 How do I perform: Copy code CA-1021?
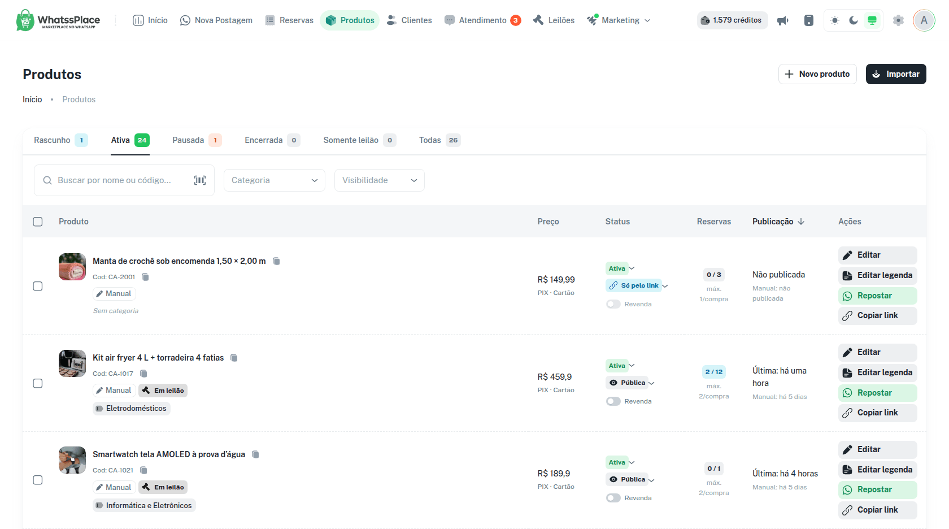[143, 470]
